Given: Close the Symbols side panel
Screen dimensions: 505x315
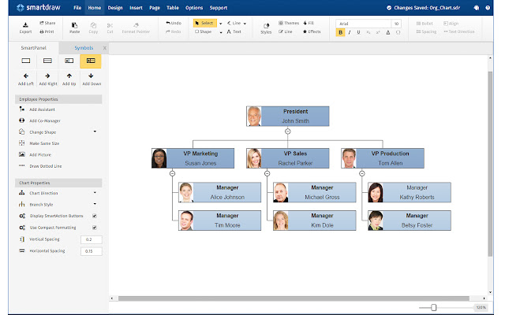Looking at the screenshot, I should pos(105,48).
